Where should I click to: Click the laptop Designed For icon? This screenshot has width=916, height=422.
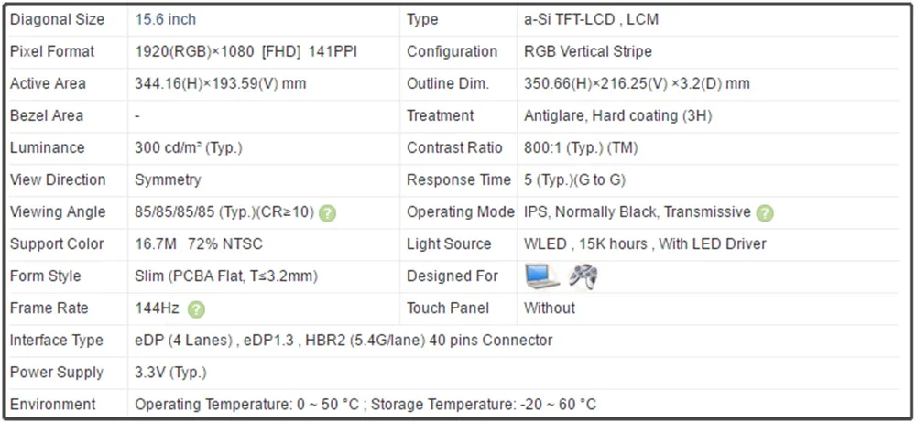pyautogui.click(x=541, y=276)
